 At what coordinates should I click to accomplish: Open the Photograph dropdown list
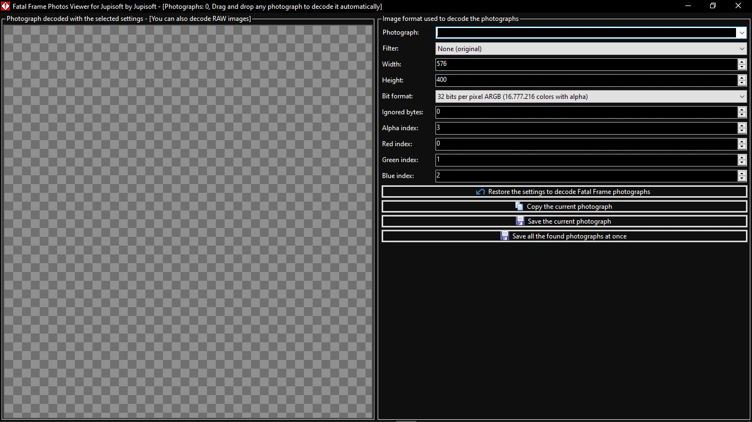pos(742,32)
